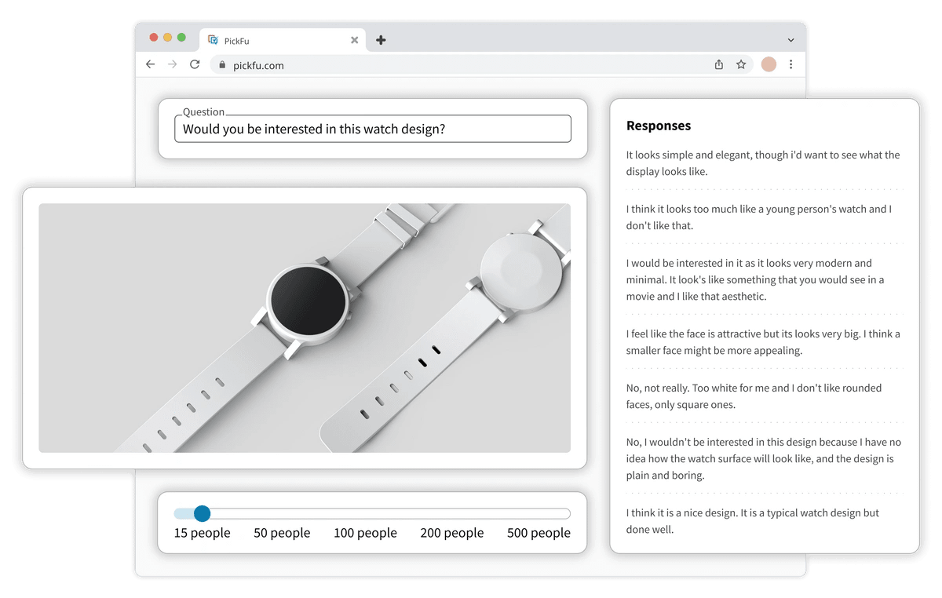Screen dimensions: 942x598
Task: Close the PickFu tab
Action: (x=354, y=39)
